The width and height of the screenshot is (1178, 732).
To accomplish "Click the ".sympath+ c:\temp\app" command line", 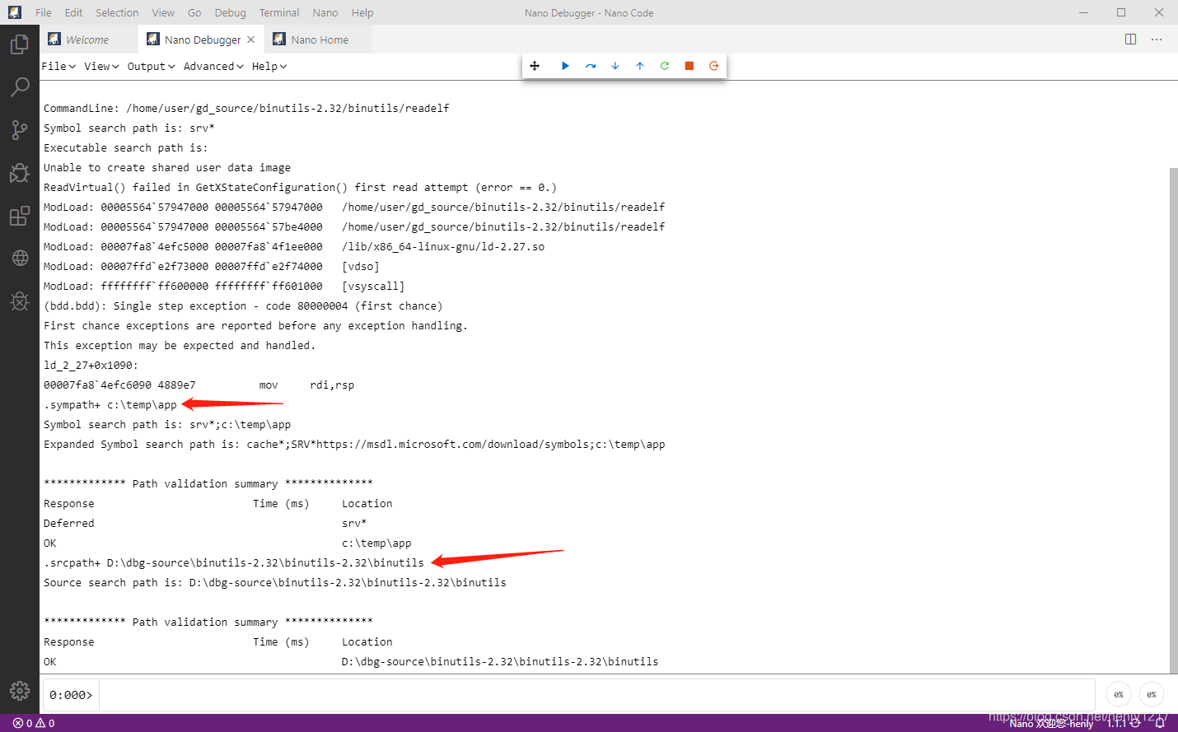I will (x=110, y=404).
